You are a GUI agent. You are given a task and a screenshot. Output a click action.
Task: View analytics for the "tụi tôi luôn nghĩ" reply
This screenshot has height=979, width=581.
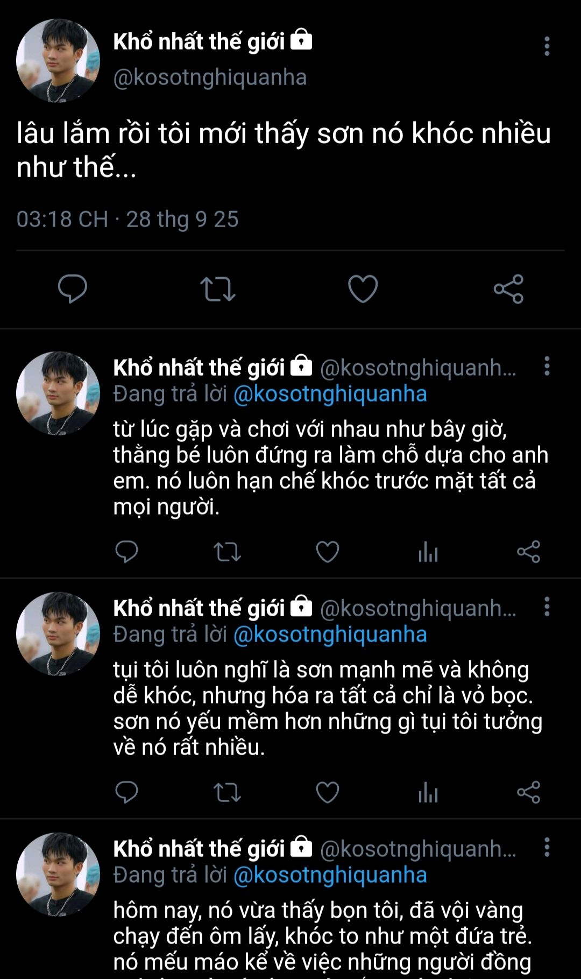428,792
